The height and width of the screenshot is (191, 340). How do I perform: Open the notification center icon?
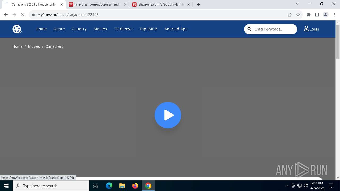[x=331, y=186]
